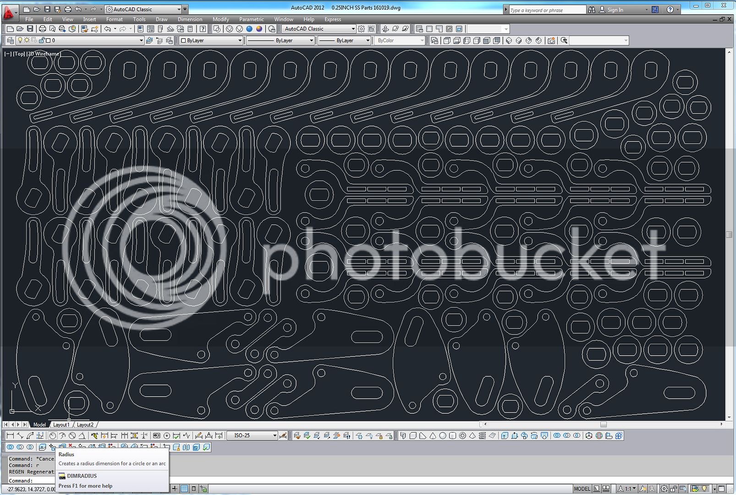Open the Modify menu
Image resolution: width=736 pixels, height=495 pixels.
coord(220,19)
